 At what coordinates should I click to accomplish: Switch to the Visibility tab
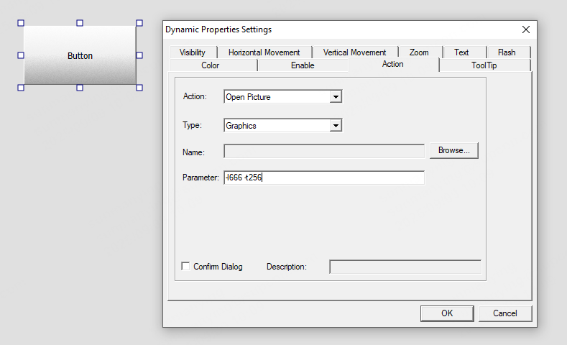(x=193, y=52)
